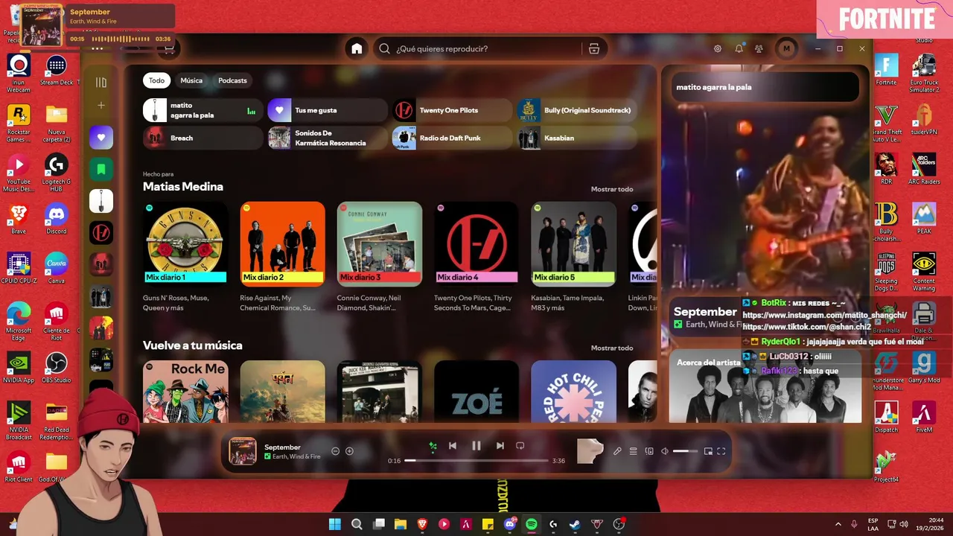This screenshot has height=536, width=953.
Task: Open the Earth, Wind & Fire link in player bar
Action: [296, 456]
